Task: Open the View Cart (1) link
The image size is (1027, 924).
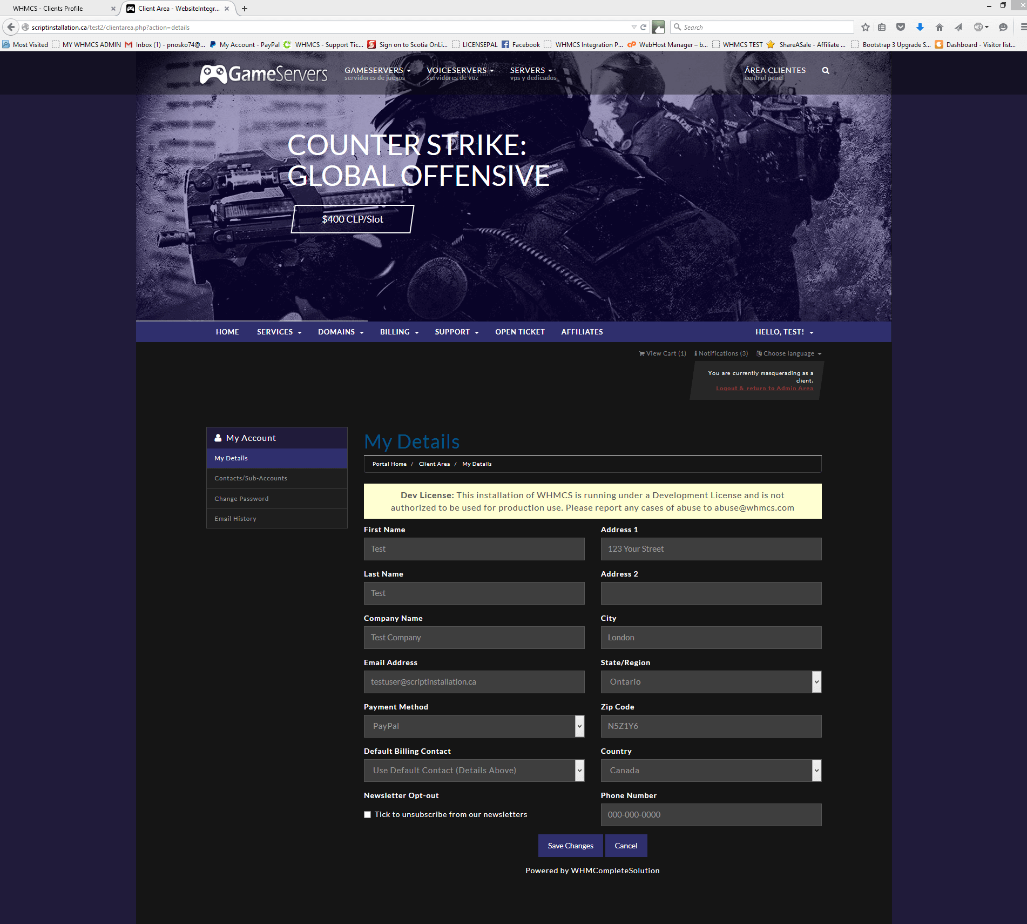Action: point(663,353)
